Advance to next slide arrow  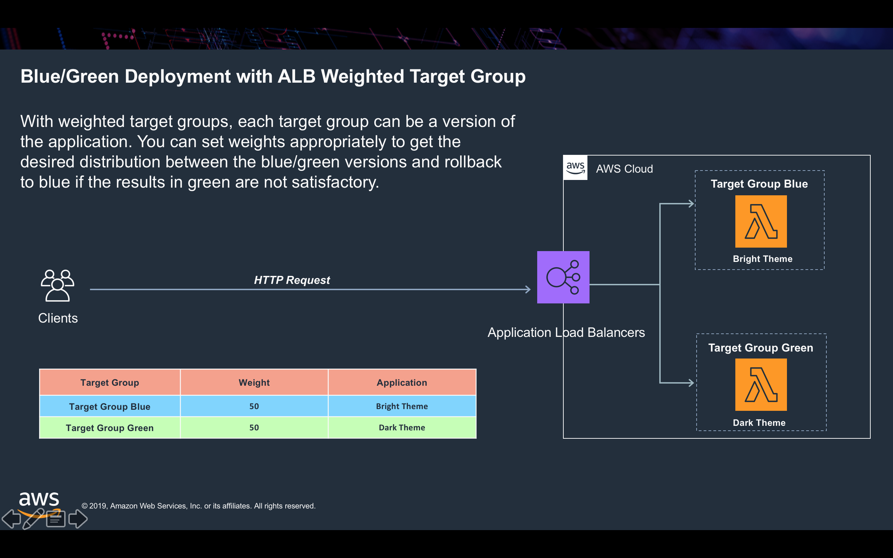[x=78, y=519]
